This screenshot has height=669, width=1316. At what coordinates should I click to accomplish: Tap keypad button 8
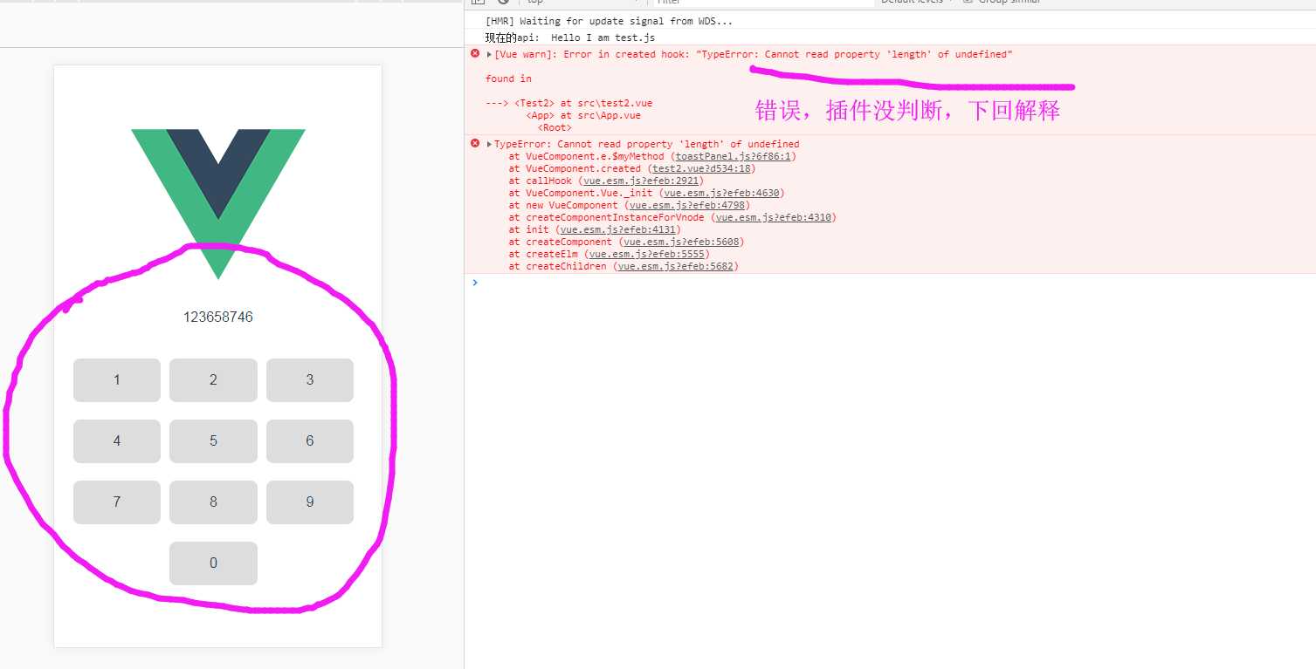[213, 502]
